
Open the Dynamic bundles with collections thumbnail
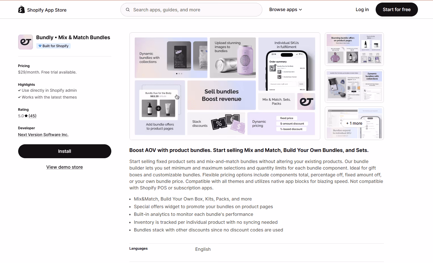pyautogui.click(x=354, y=86)
